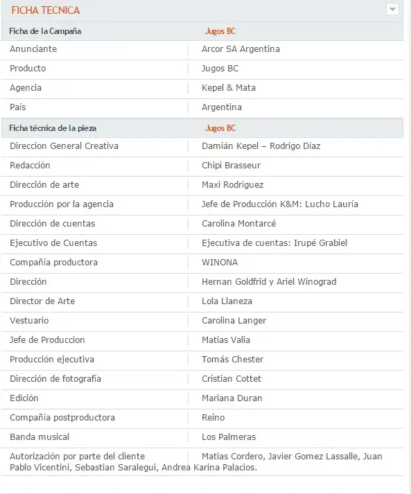411x494 pixels.
Task: Collapse the Ficha Tecnica panel arrow
Action: point(392,9)
